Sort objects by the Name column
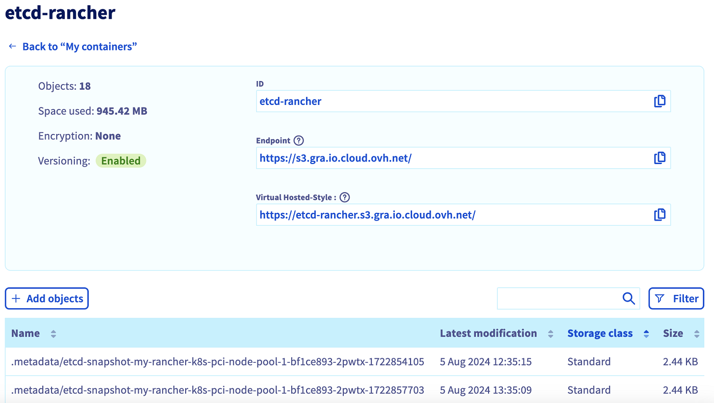The width and height of the screenshot is (714, 403). (53, 333)
